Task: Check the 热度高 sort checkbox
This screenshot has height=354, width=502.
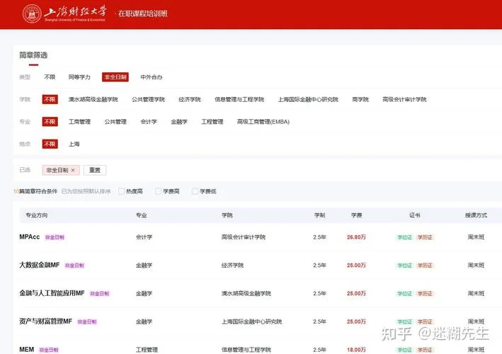Action: pyautogui.click(x=121, y=191)
